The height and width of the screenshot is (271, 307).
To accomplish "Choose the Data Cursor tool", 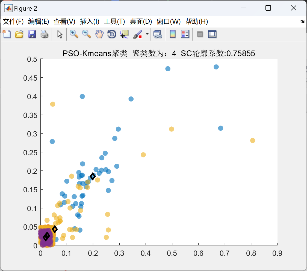I will pyautogui.click(x=124, y=34).
